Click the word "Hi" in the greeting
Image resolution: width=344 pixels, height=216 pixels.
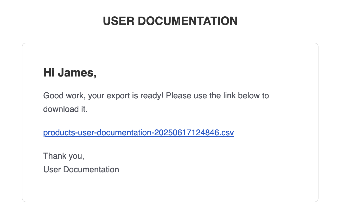pos(49,73)
